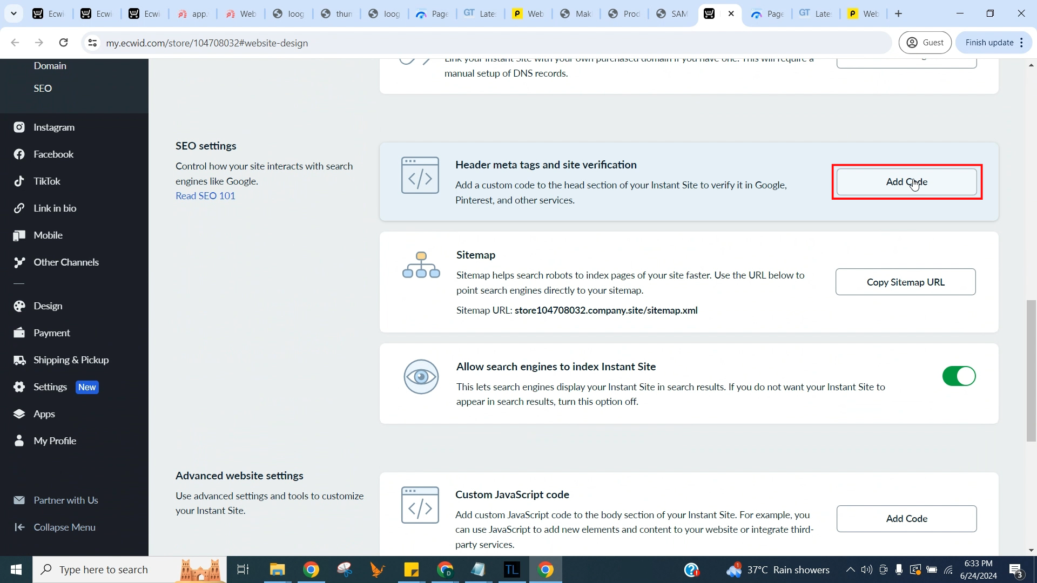The width and height of the screenshot is (1037, 583).
Task: Click the Instagram sidebar icon
Action: coord(18,127)
